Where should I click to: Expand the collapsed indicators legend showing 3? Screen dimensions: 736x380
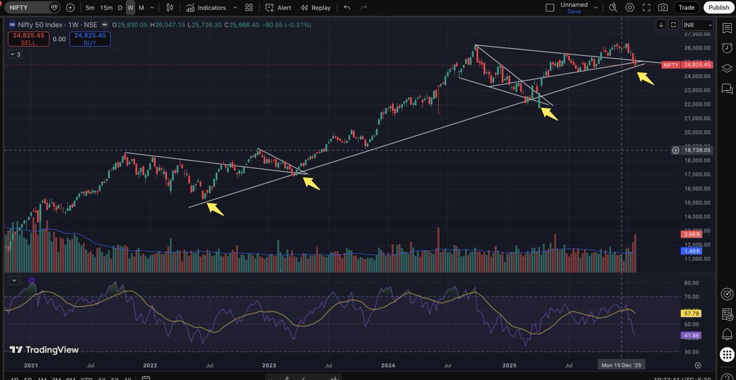click(x=15, y=55)
